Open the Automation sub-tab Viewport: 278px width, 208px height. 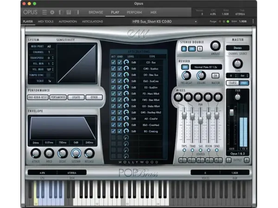point(68,21)
